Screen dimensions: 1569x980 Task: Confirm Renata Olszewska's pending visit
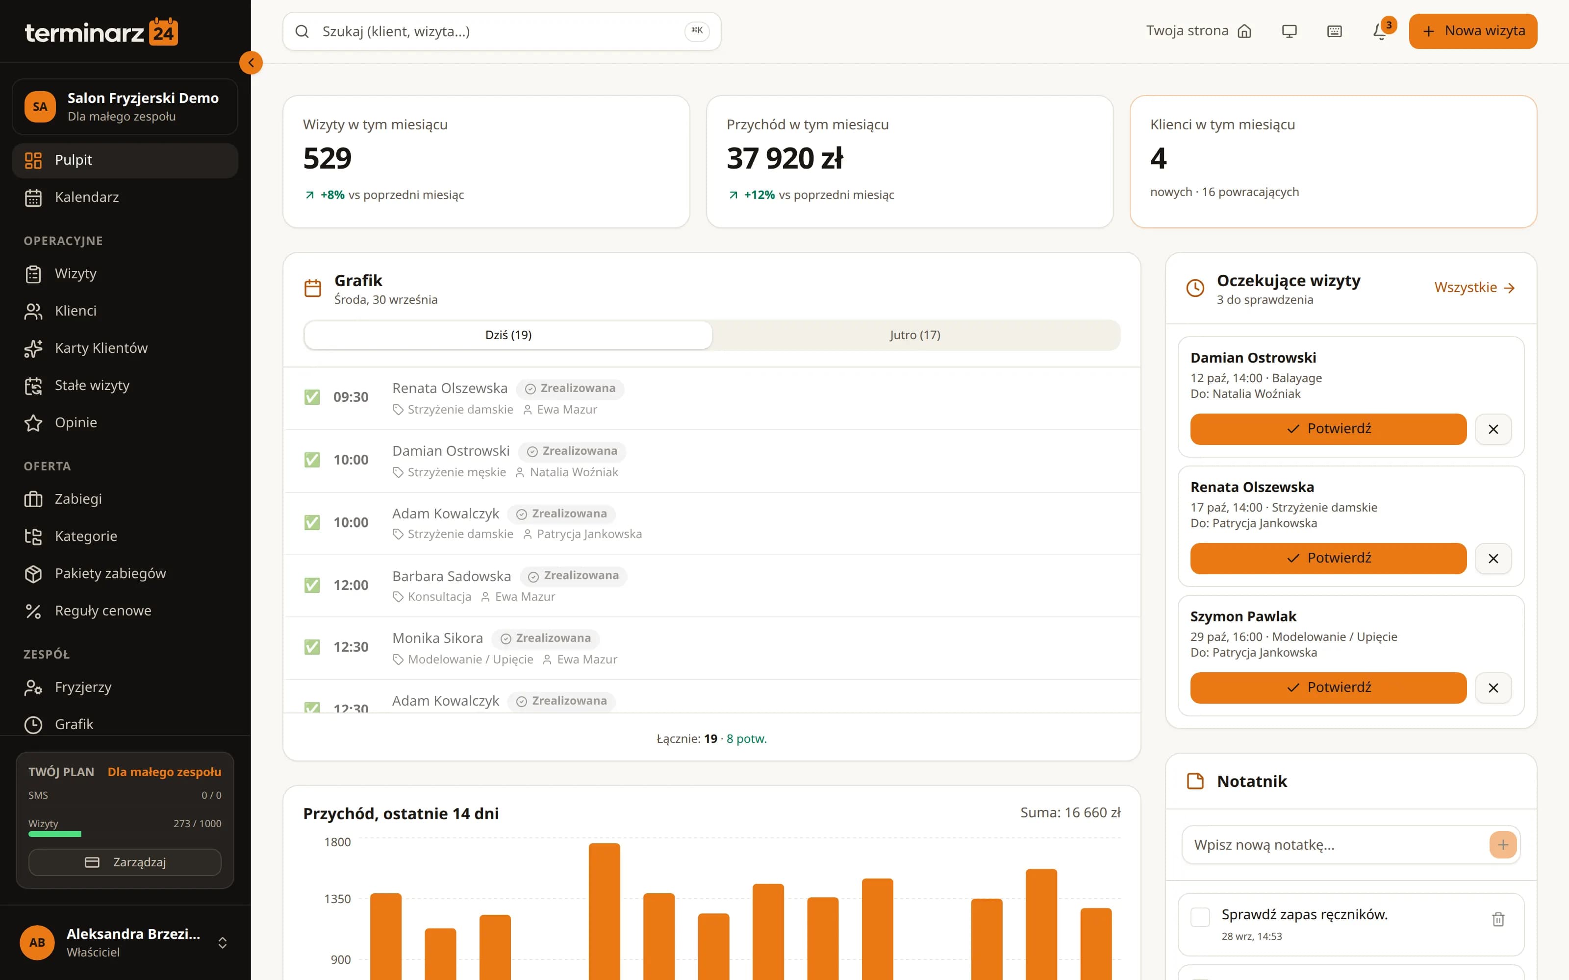click(1328, 558)
